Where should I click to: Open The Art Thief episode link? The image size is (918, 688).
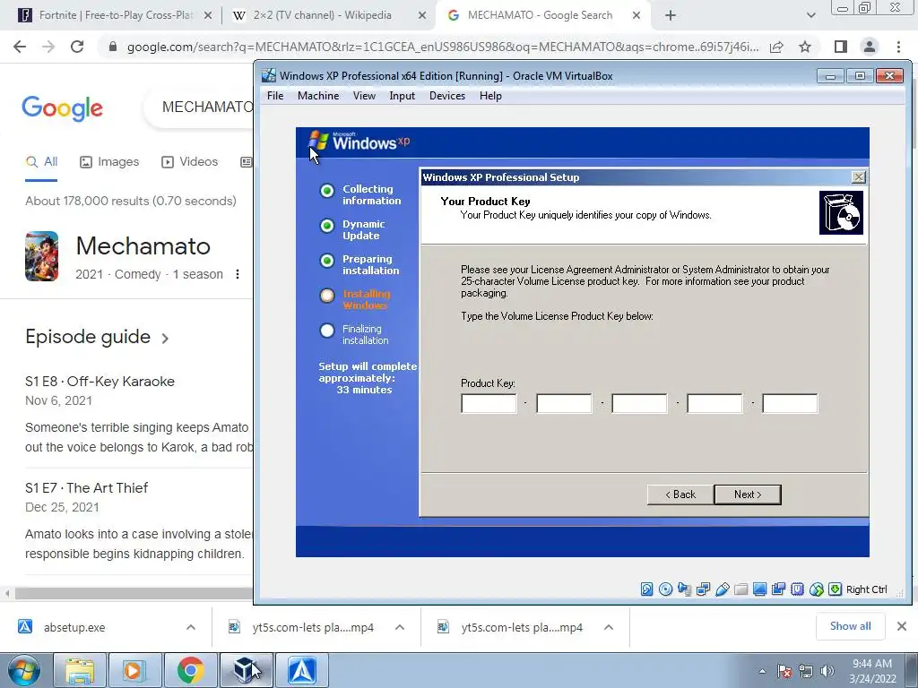[87, 488]
